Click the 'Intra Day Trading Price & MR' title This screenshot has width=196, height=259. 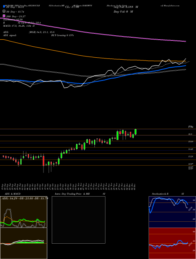(72, 194)
